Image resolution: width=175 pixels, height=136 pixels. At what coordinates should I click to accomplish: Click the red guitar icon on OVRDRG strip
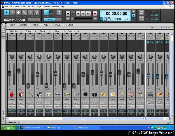pyautogui.click(x=12, y=94)
